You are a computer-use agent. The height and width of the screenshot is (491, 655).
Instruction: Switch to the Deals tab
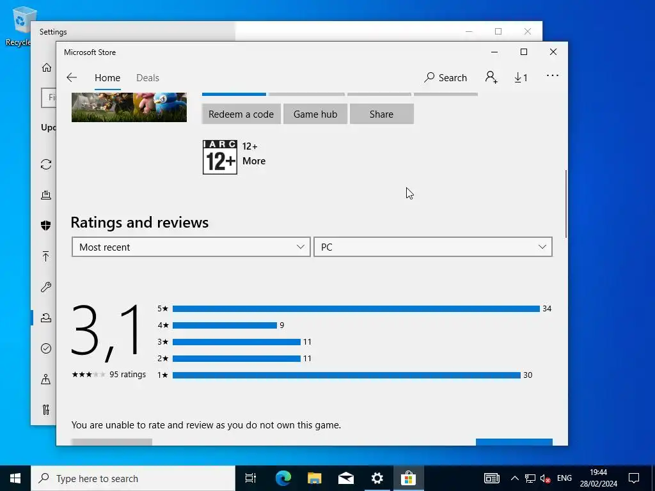148,78
